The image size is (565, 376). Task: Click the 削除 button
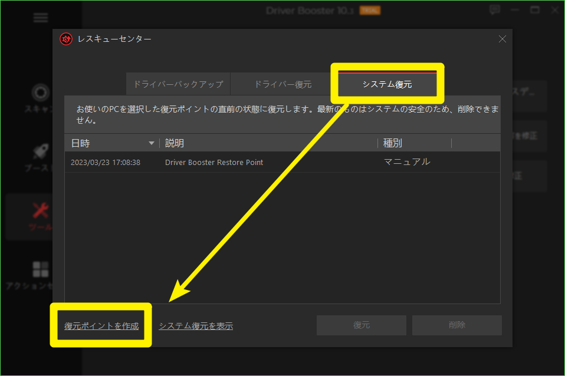coord(457,325)
